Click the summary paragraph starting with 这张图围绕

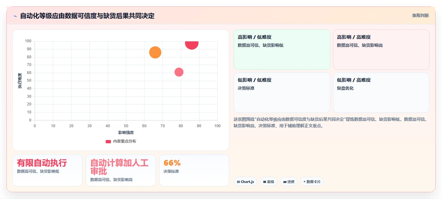[331, 122]
